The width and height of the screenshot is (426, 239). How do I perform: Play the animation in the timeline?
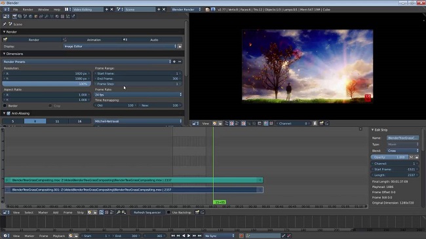coord(189,236)
